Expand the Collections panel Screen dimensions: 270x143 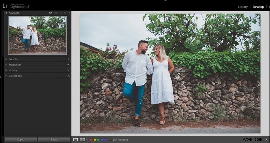pyautogui.click(x=7, y=76)
